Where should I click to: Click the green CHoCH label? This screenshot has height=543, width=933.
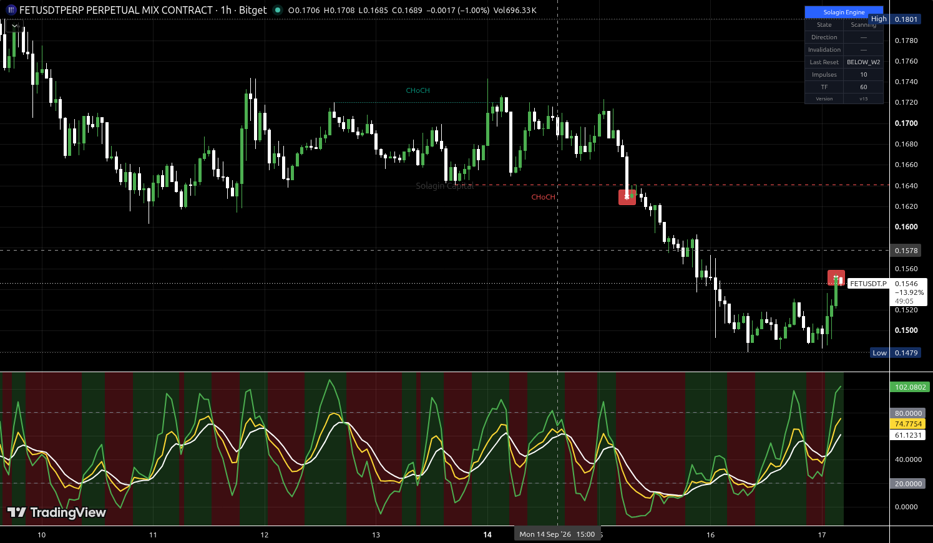click(418, 90)
